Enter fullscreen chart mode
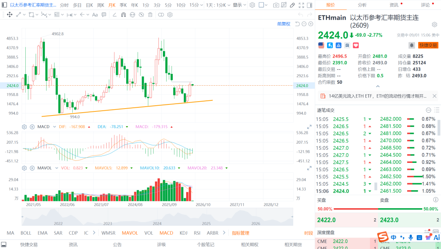The image size is (441, 249). click(x=301, y=5)
